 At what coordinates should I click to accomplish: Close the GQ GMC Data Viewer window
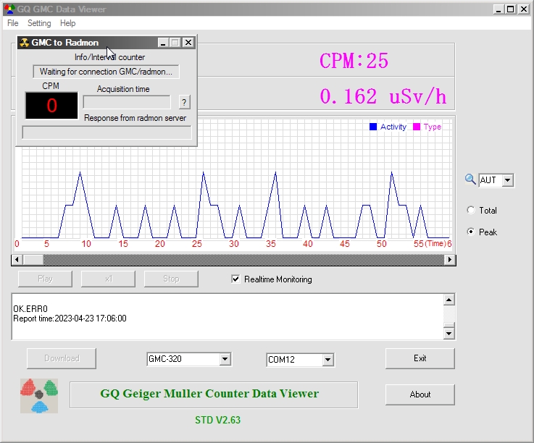pyautogui.click(x=523, y=9)
